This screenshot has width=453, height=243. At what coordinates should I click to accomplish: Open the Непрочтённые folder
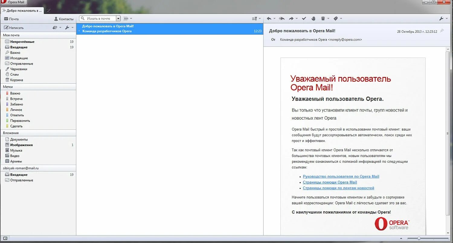(x=38, y=42)
